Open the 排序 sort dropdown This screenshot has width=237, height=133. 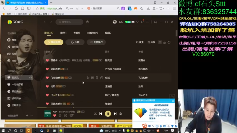(x=151, y=42)
